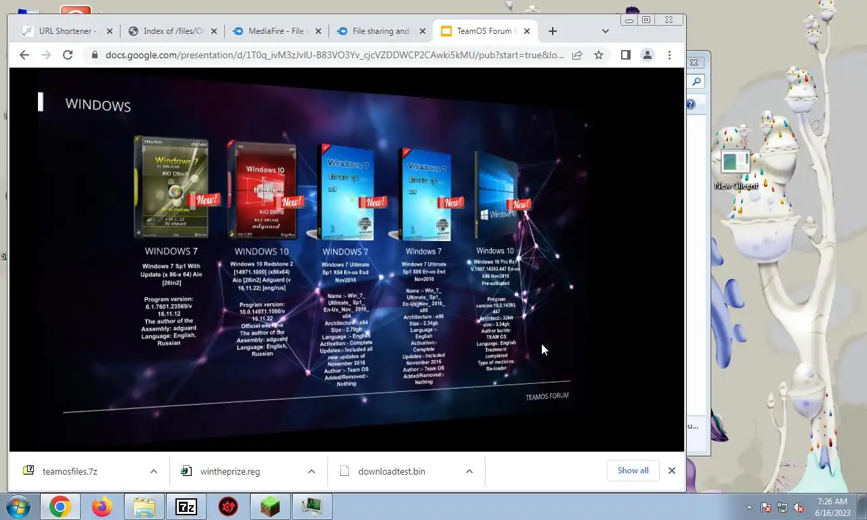867x520 pixels.
Task: Close the Index of /files tab
Action: point(213,31)
